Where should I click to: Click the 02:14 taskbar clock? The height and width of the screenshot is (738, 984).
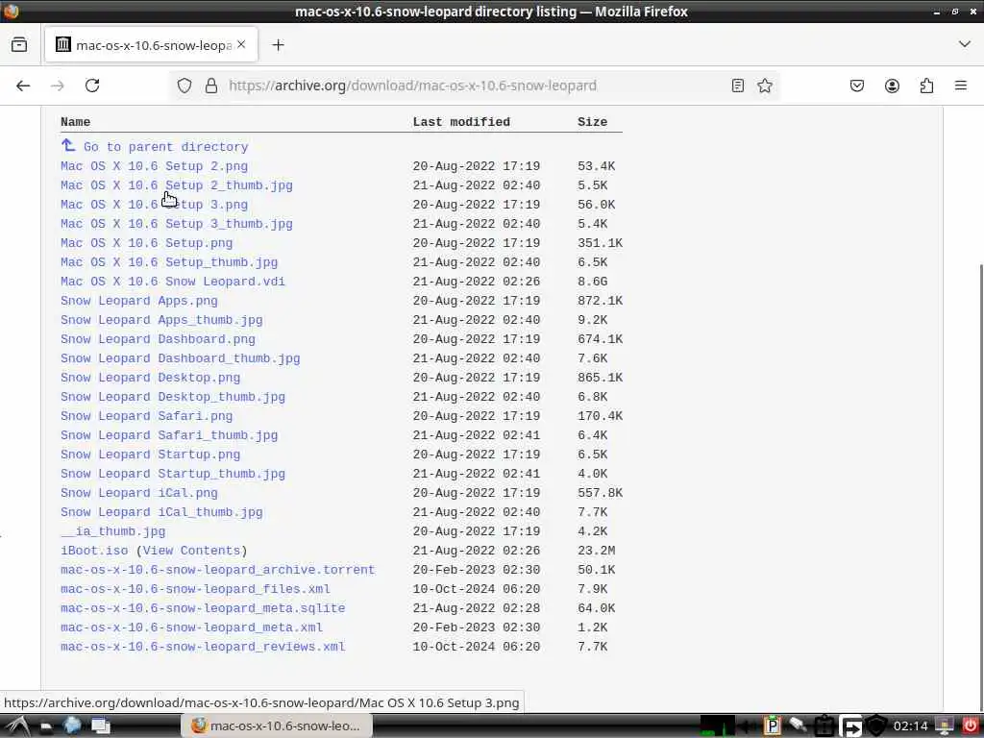910,726
